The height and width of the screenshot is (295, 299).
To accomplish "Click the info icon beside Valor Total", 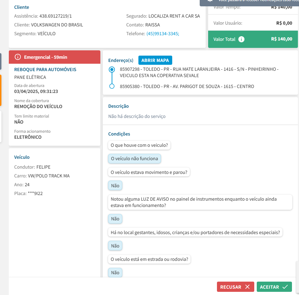I will click(241, 39).
